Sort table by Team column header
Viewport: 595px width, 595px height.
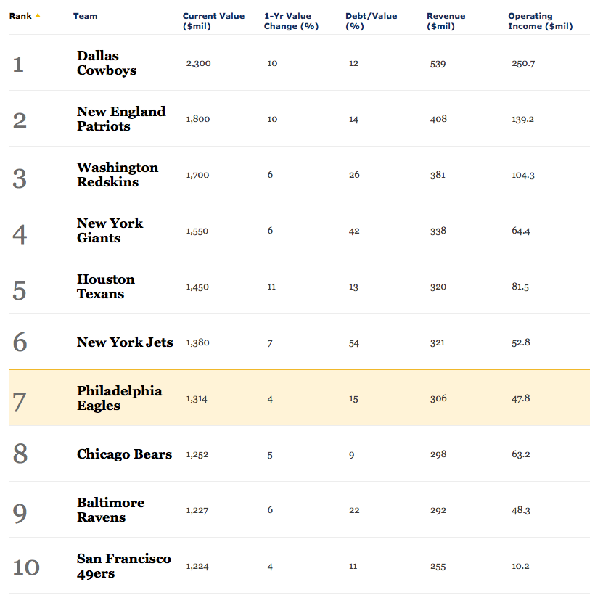tap(85, 16)
